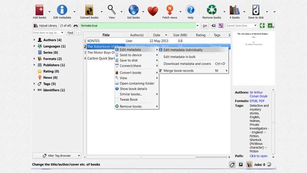Choose Open containing folder
The height and width of the screenshot is (173, 307).
tap(137, 83)
